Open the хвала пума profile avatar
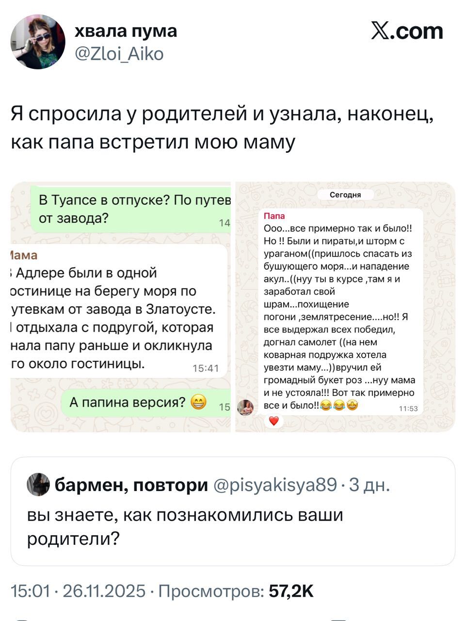 point(38,42)
